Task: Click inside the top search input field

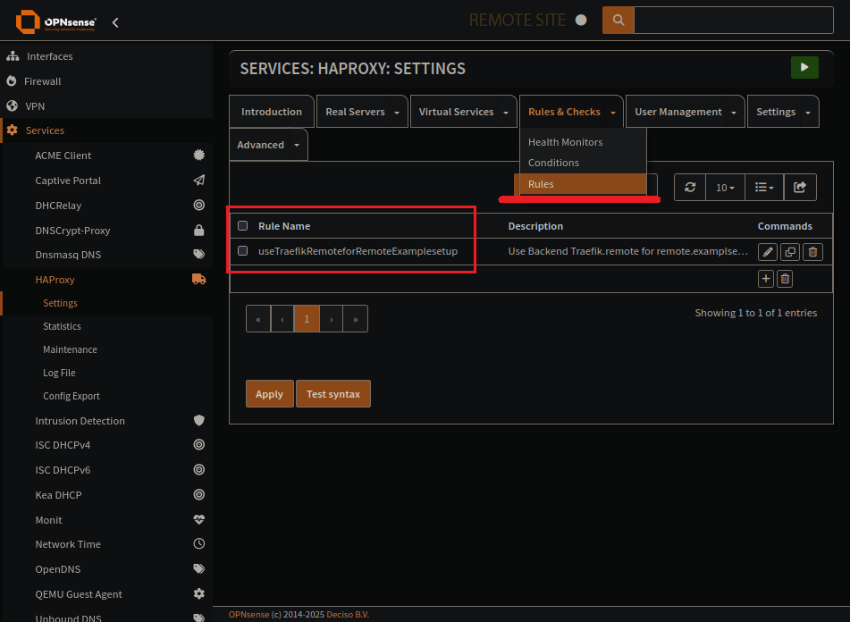Action: (x=734, y=21)
